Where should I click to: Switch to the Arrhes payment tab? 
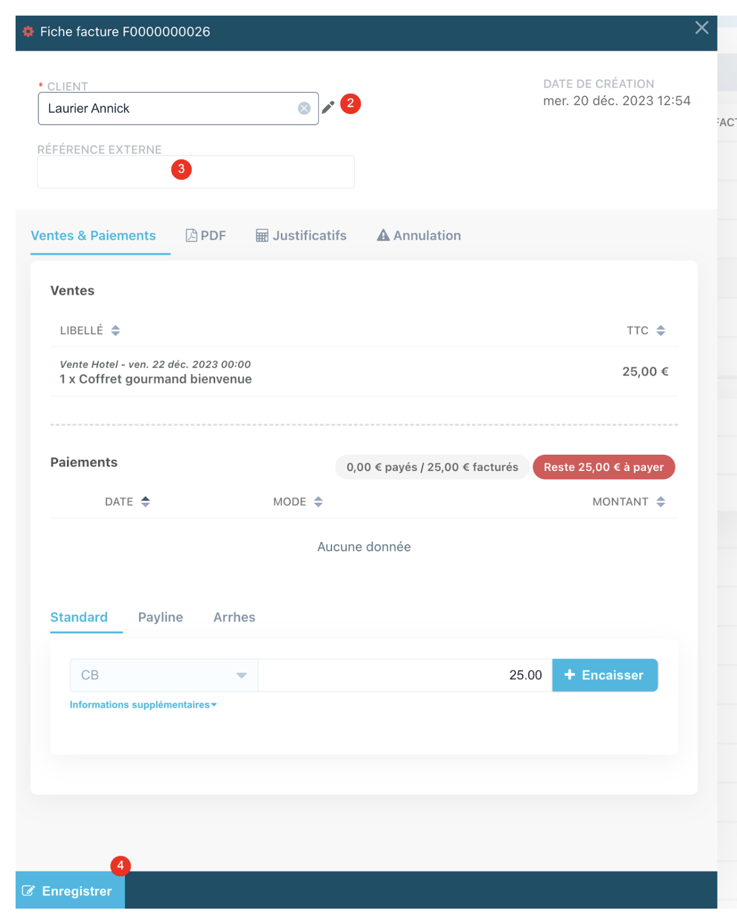234,617
